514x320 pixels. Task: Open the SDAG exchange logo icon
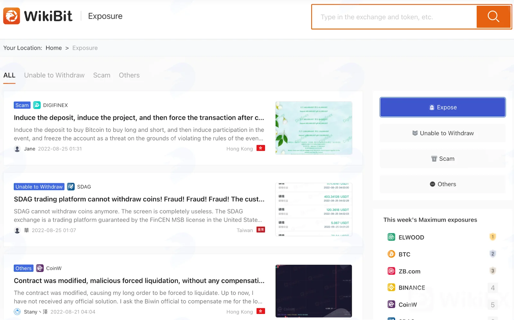71,187
